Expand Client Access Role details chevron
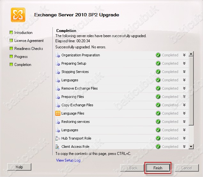 point(184,147)
